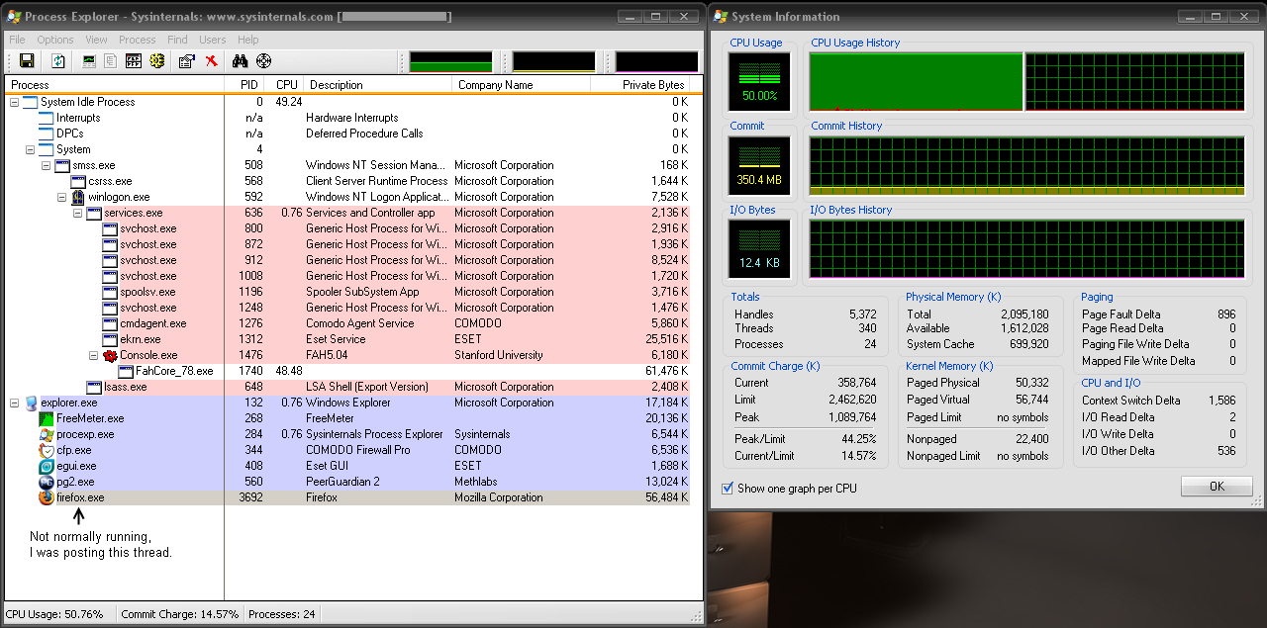Click the first CPU Usage History graph
This screenshot has width=1267, height=628.
pos(916,81)
